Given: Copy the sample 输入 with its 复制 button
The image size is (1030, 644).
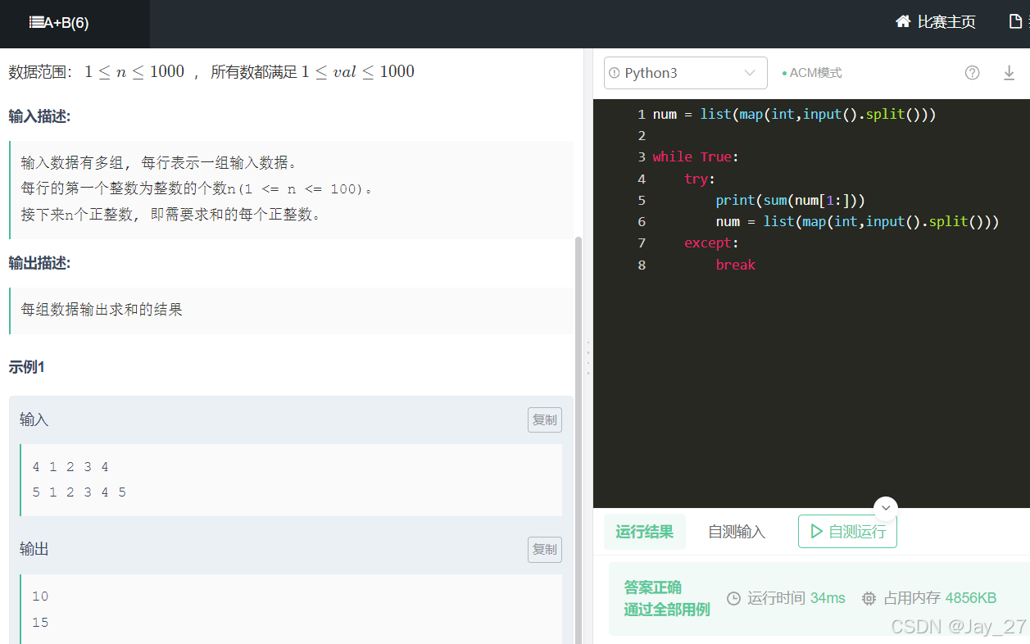Looking at the screenshot, I should tap(545, 420).
